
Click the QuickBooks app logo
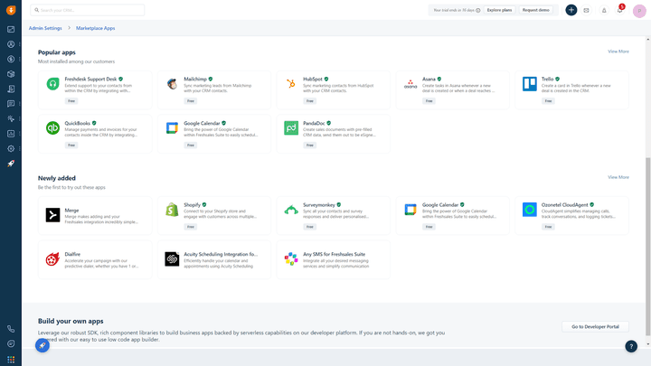[52, 127]
